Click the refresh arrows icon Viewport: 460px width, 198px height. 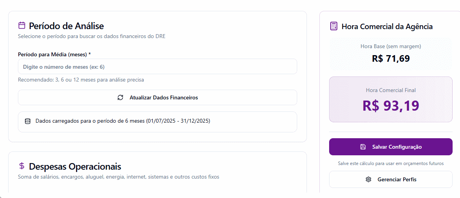click(x=120, y=97)
